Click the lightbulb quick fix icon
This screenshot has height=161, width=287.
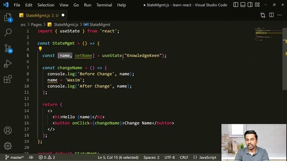[x=40, y=49]
